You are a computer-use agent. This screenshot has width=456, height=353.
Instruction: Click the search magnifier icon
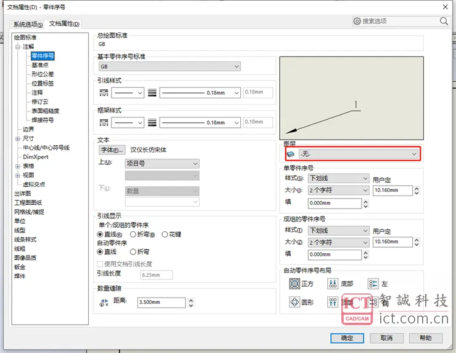pyautogui.click(x=444, y=21)
